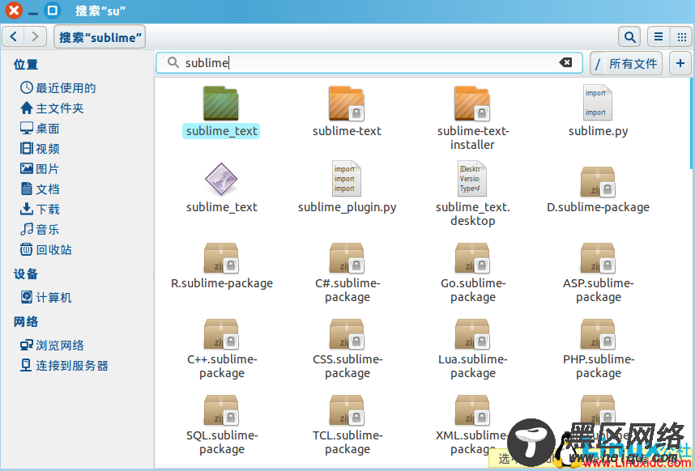Select the ASP.sublime-package archive icon
695x471 pixels.
(x=598, y=257)
